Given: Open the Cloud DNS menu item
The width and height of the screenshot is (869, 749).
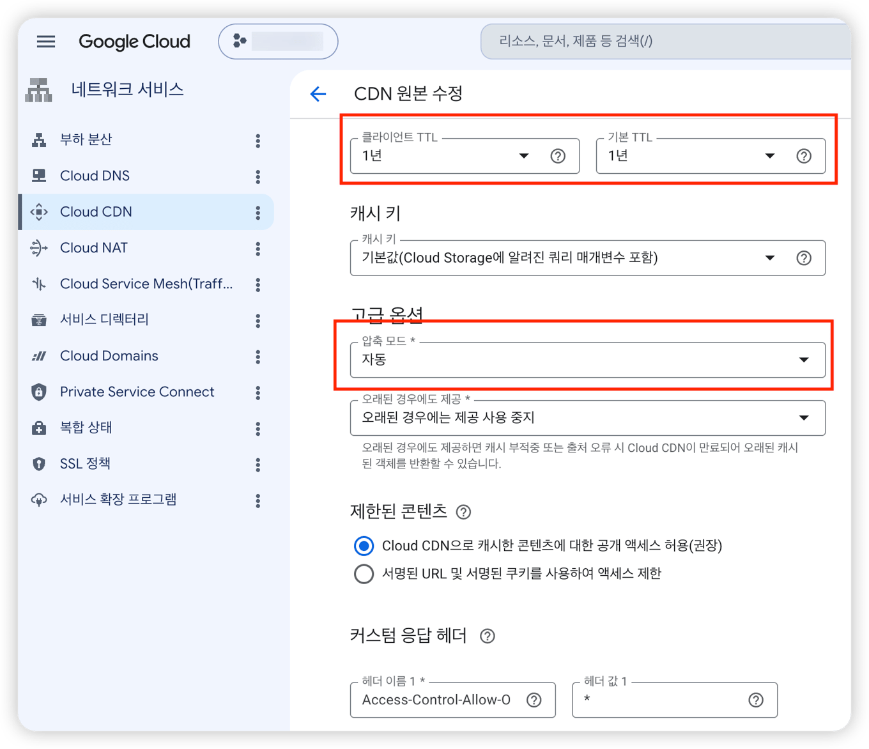Looking at the screenshot, I should point(95,176).
